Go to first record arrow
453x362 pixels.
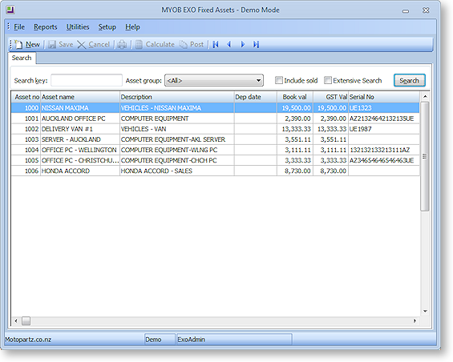click(x=216, y=45)
